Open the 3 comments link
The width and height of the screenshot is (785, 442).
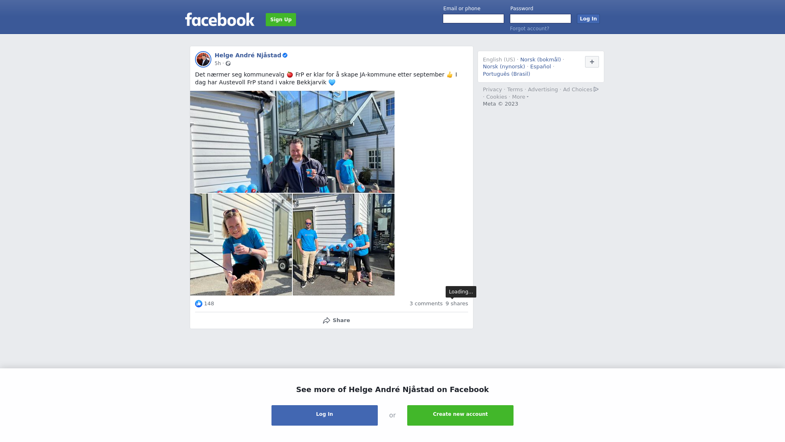point(426,304)
